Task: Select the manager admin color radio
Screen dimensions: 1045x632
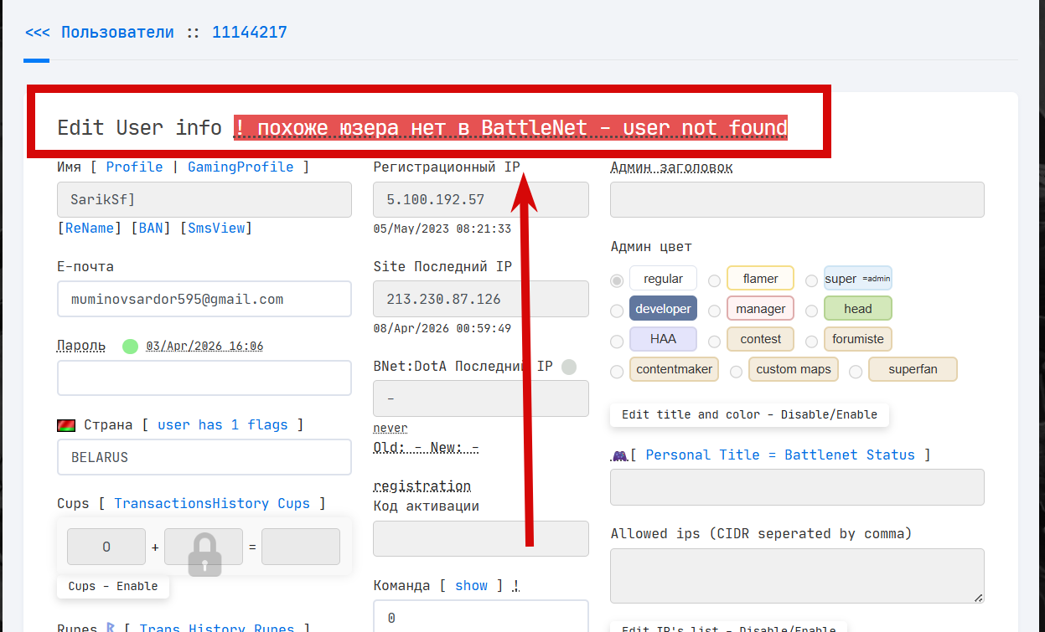Action: tap(715, 311)
